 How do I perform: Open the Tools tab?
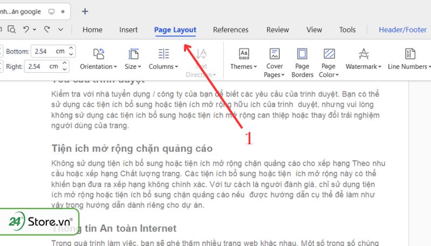[x=347, y=30]
